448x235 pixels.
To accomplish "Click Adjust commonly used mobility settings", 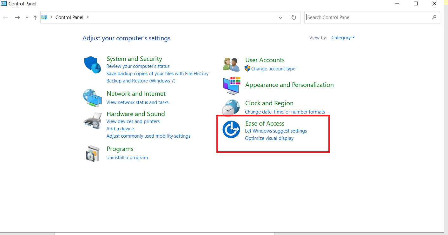I will [148, 136].
